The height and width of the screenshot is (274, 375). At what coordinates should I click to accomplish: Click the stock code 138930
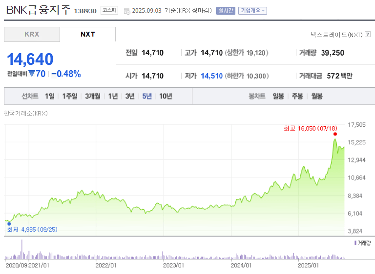pos(85,11)
